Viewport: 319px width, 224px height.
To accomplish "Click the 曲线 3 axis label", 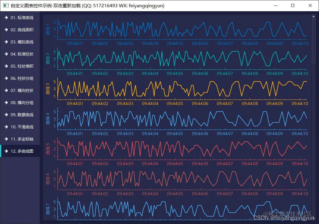I will coord(48,89).
